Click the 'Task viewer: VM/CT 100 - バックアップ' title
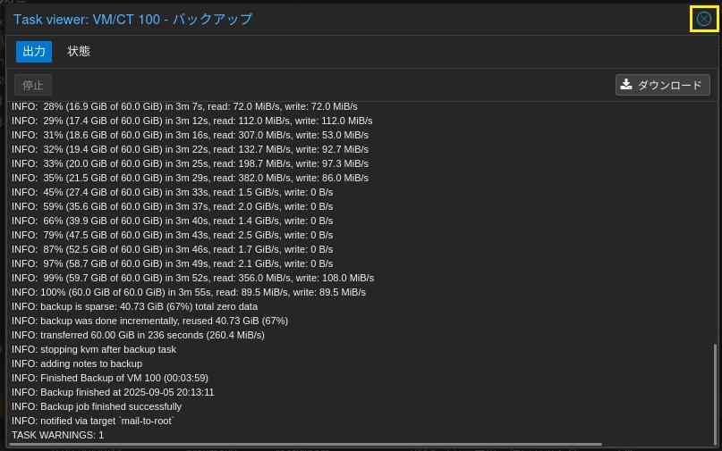The height and width of the screenshot is (451, 722). (132, 20)
